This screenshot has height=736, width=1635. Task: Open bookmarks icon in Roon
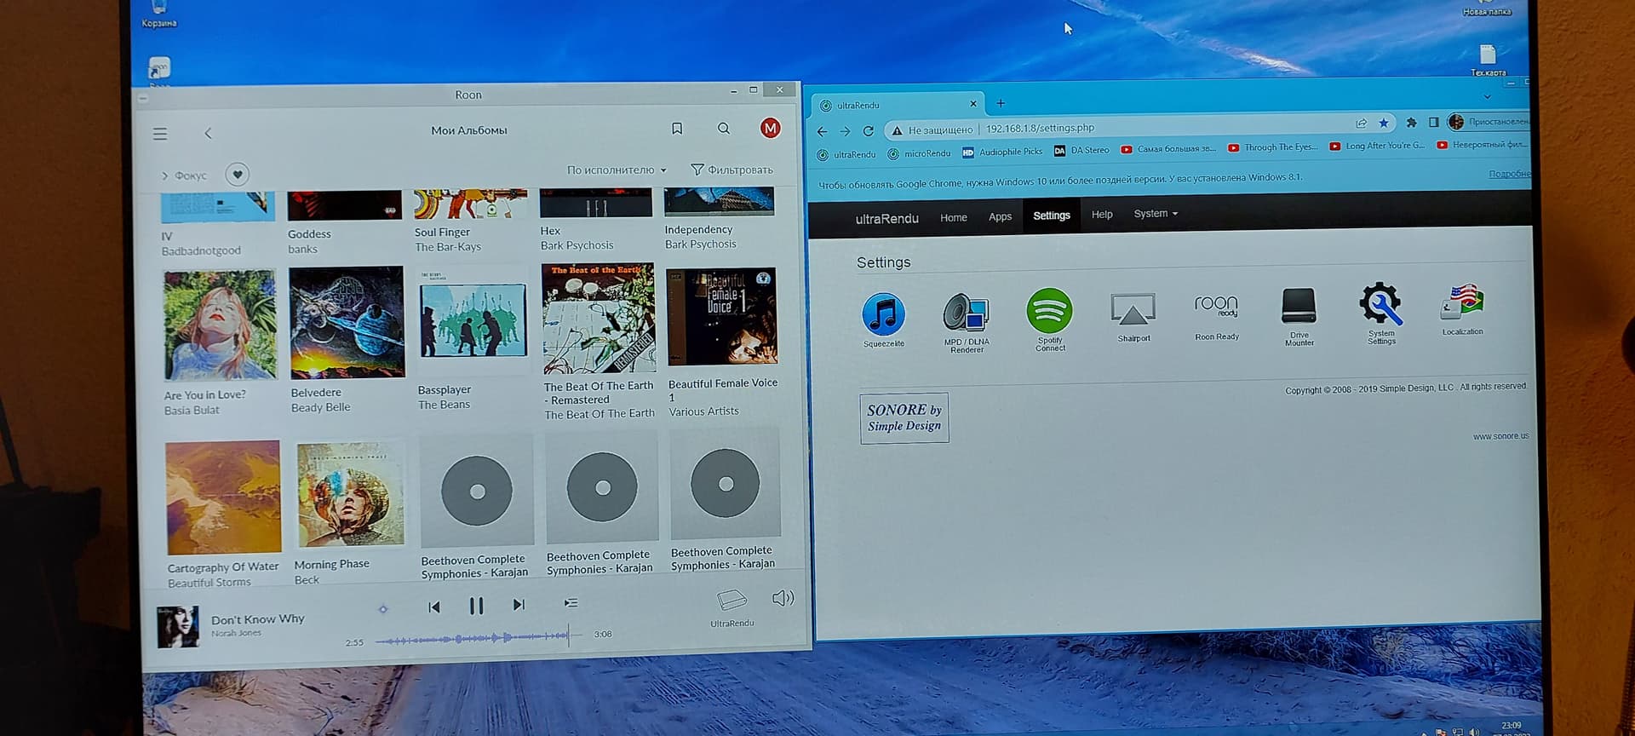click(x=677, y=129)
